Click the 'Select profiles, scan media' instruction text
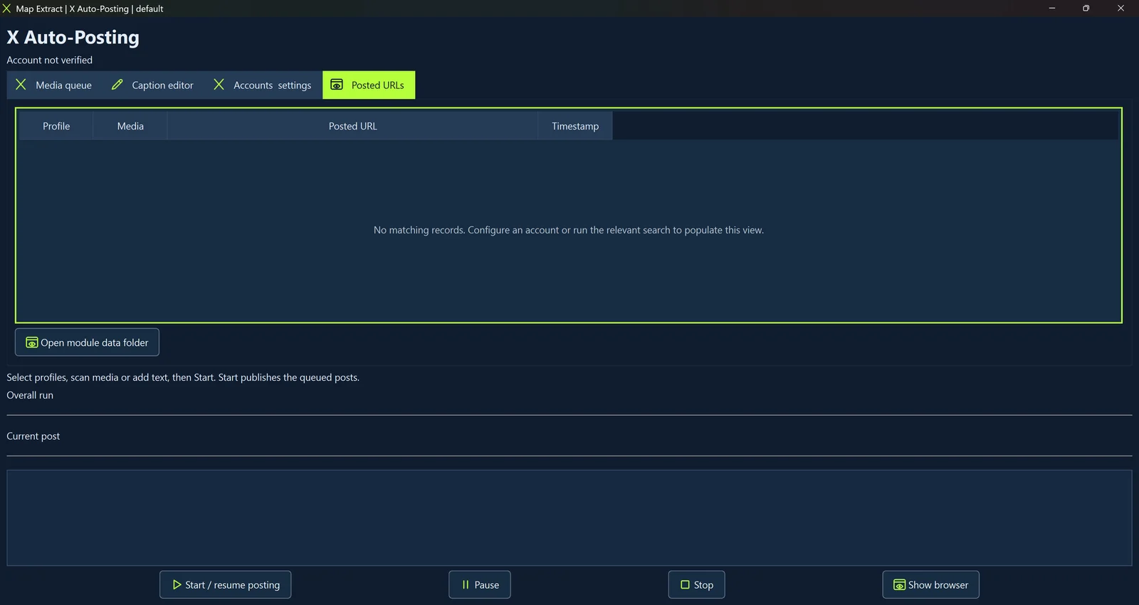This screenshot has width=1139, height=605. [x=183, y=377]
